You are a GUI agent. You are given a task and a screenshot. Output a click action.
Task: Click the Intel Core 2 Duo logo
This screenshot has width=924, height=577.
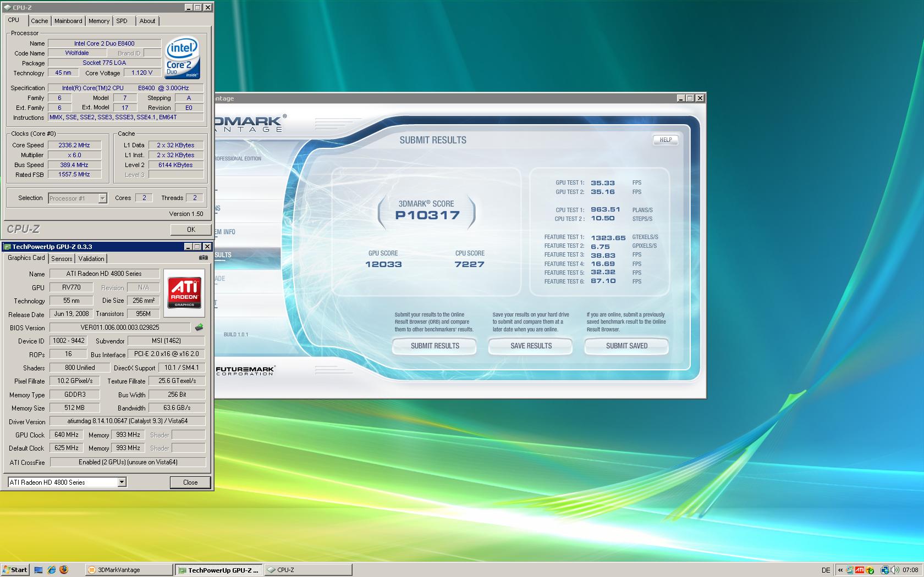point(182,58)
